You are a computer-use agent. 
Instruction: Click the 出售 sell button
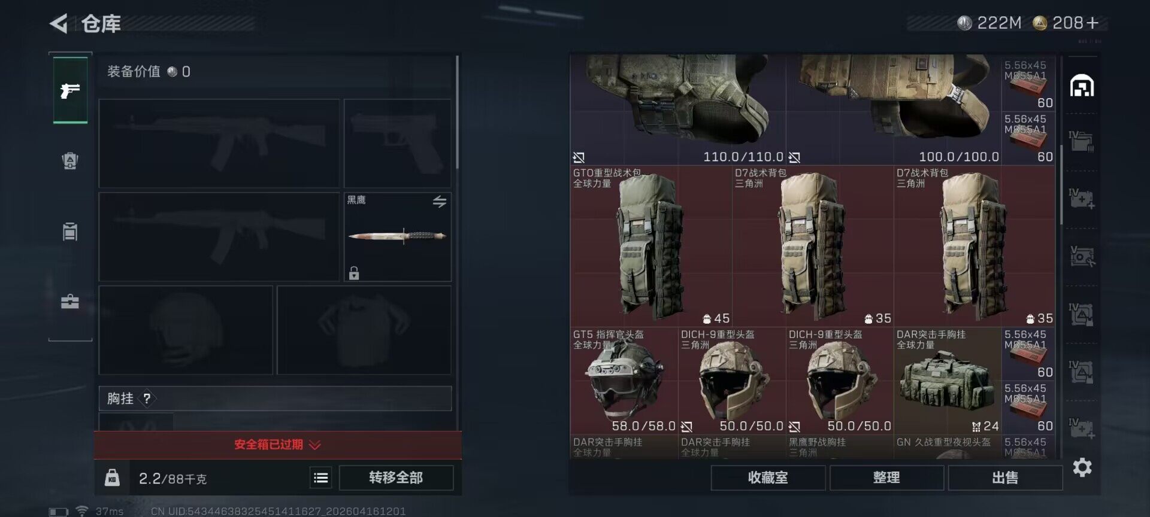pos(1005,478)
